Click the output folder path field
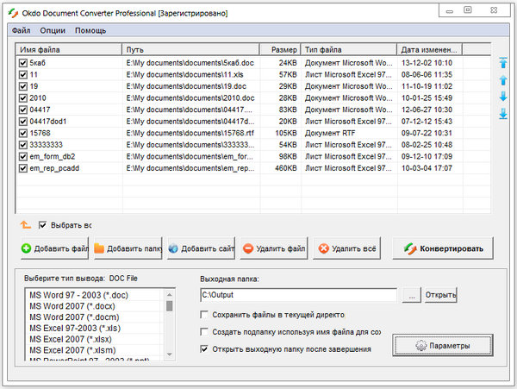Viewport: 517px width, 389px height. pyautogui.click(x=298, y=296)
